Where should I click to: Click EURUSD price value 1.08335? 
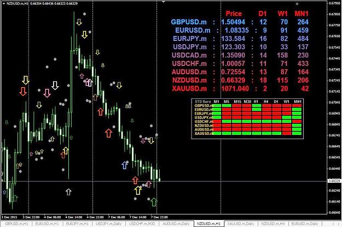point(236,30)
